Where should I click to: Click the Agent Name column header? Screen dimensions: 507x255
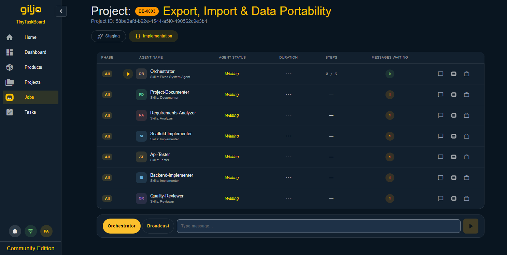tap(151, 58)
